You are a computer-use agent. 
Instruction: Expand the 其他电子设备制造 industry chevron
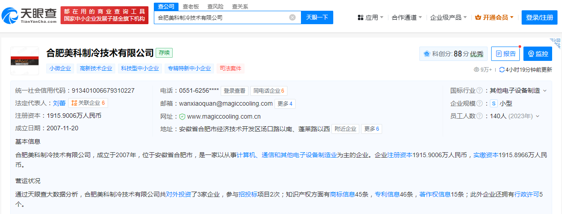coord(545,90)
